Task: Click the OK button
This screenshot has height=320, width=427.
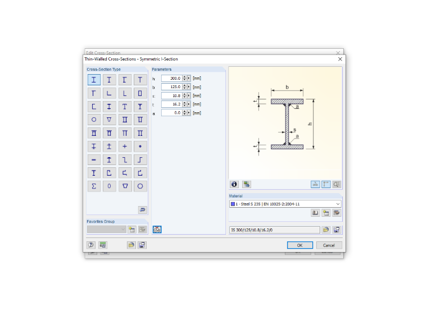Action: [300, 245]
